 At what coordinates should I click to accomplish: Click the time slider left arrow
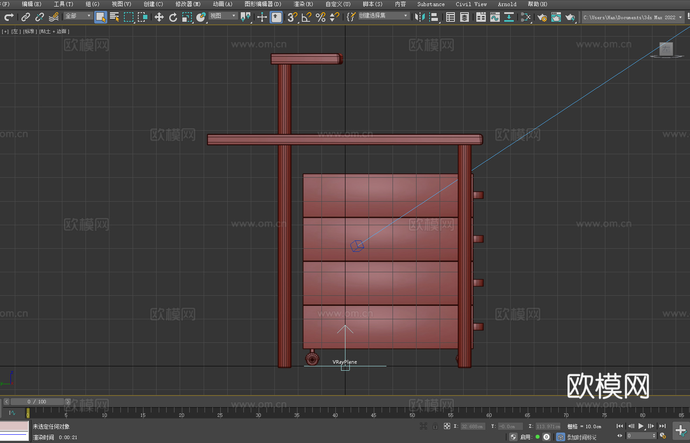click(x=7, y=402)
